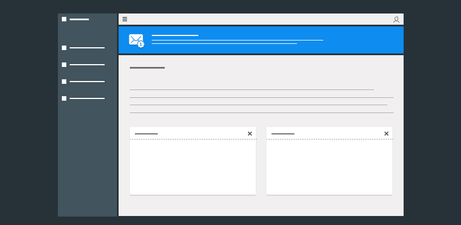
Task: Dismiss the right card panel
Action: click(386, 134)
